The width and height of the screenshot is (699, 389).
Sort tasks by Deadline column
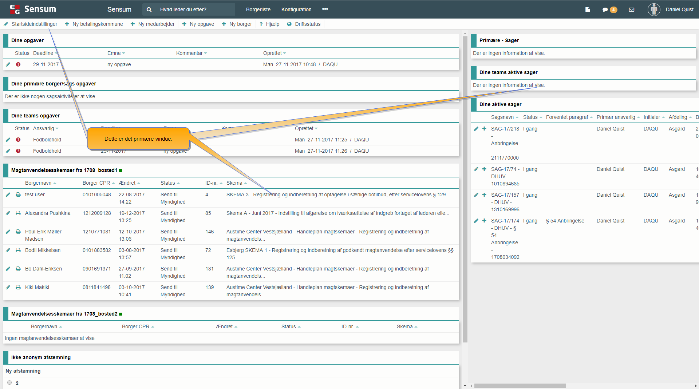[x=43, y=53]
